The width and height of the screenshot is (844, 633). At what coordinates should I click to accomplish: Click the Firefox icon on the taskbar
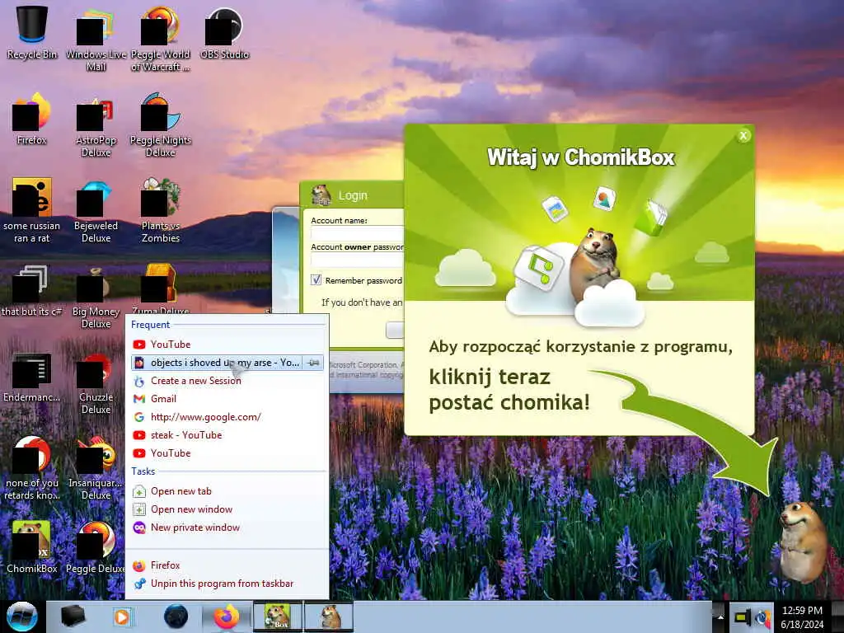pos(226,617)
